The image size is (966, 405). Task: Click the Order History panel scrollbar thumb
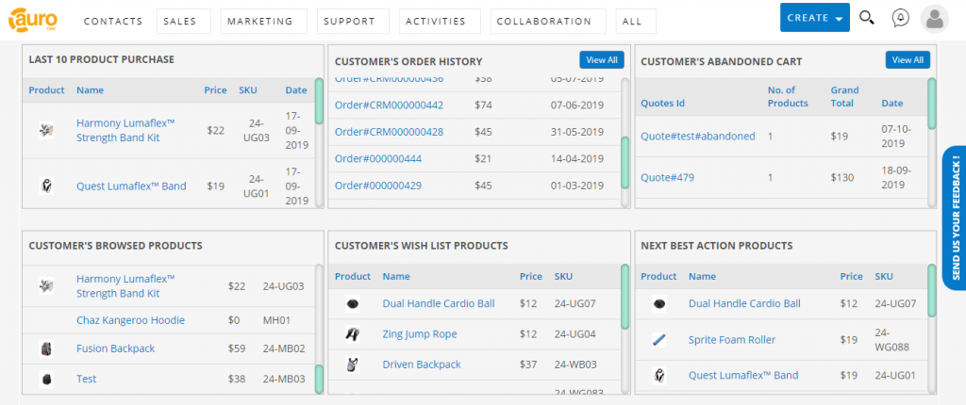(x=625, y=163)
